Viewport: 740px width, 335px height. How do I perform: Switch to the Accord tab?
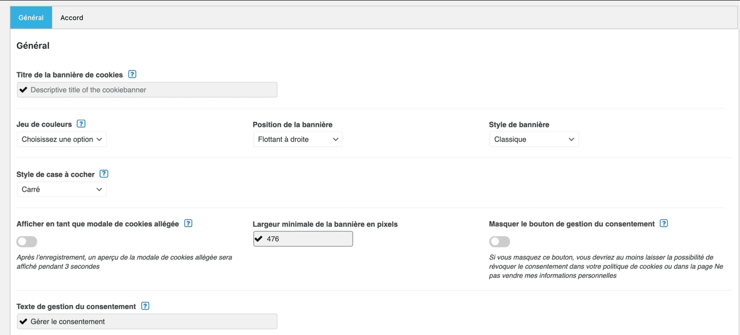[x=72, y=18]
